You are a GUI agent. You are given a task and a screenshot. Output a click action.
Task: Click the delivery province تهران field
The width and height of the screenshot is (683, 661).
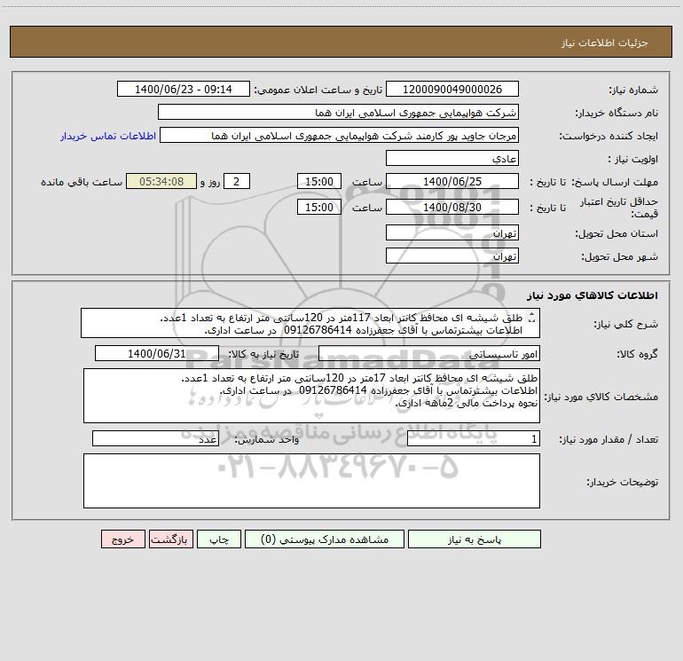click(x=452, y=232)
